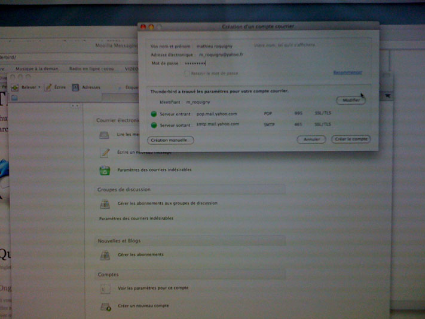Click the Groupes de discussion section header
Screen dimensions: 425x319
189,190
